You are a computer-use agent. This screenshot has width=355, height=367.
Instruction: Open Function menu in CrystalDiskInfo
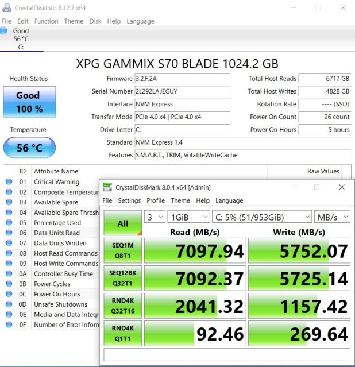[46, 21]
